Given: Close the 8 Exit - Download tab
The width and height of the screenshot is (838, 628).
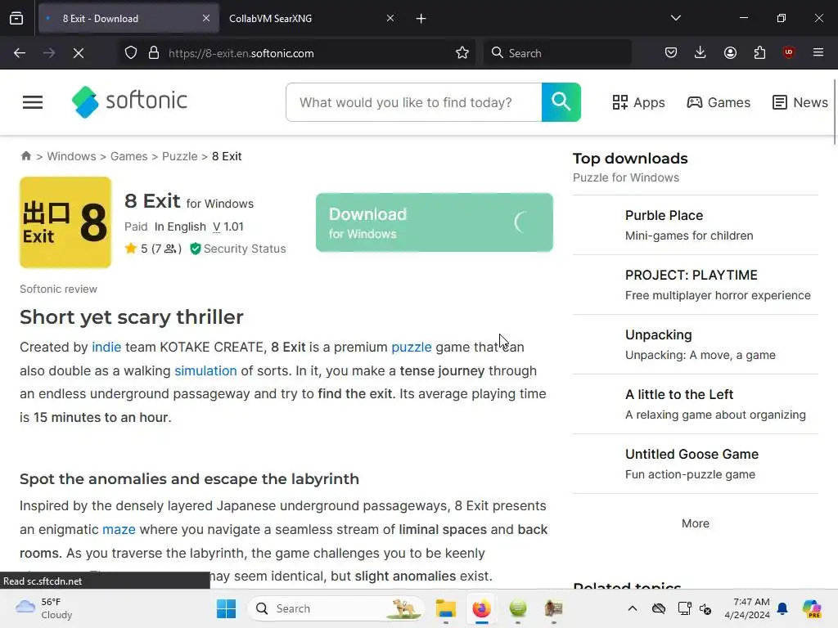Looking at the screenshot, I should tap(206, 18).
